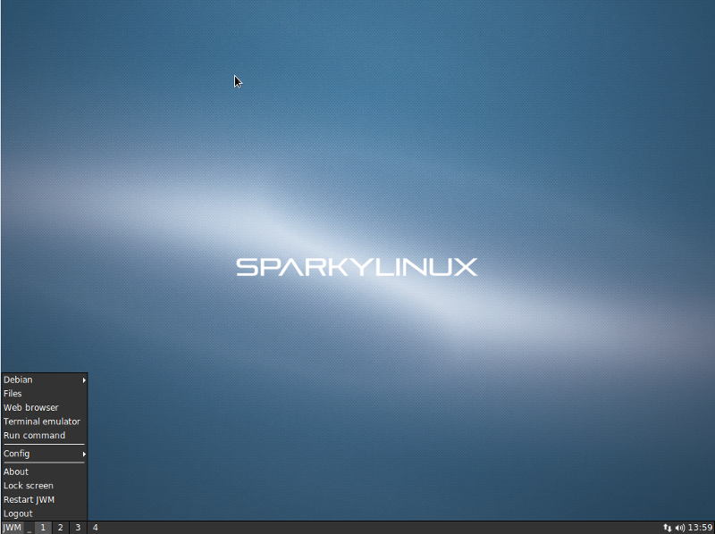Viewport: 715px width, 534px height.
Task: Expand the Config submenu
Action: click(x=44, y=454)
